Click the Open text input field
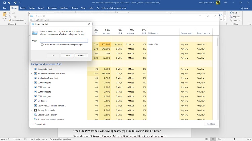 [x=62, y=41]
